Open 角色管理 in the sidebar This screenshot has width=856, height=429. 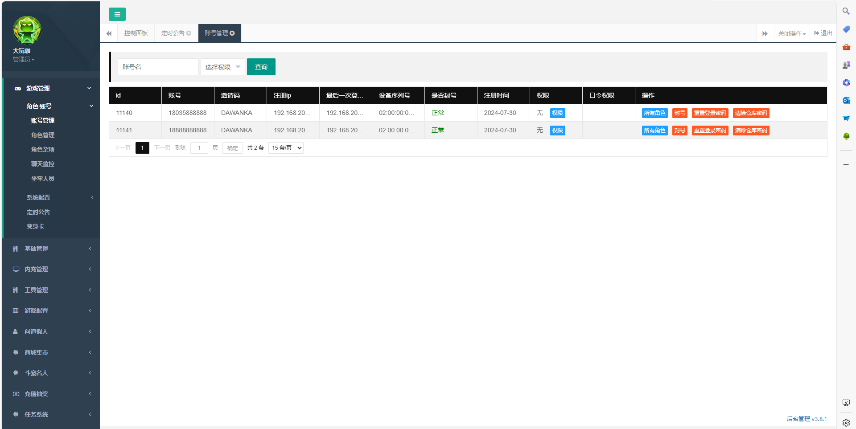point(43,135)
